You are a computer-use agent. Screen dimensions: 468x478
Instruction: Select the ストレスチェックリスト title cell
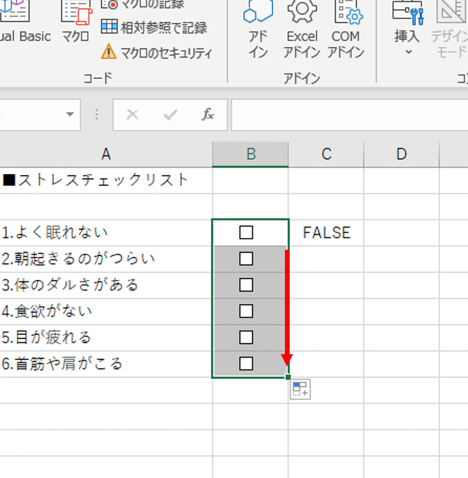tap(105, 180)
